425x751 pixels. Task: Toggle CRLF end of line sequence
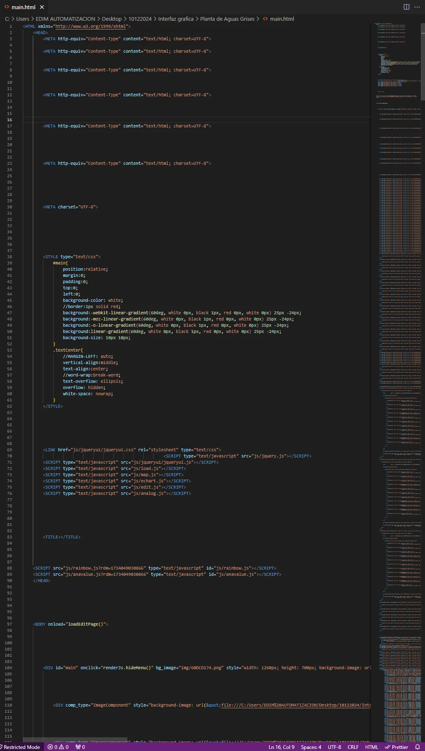pos(353,747)
